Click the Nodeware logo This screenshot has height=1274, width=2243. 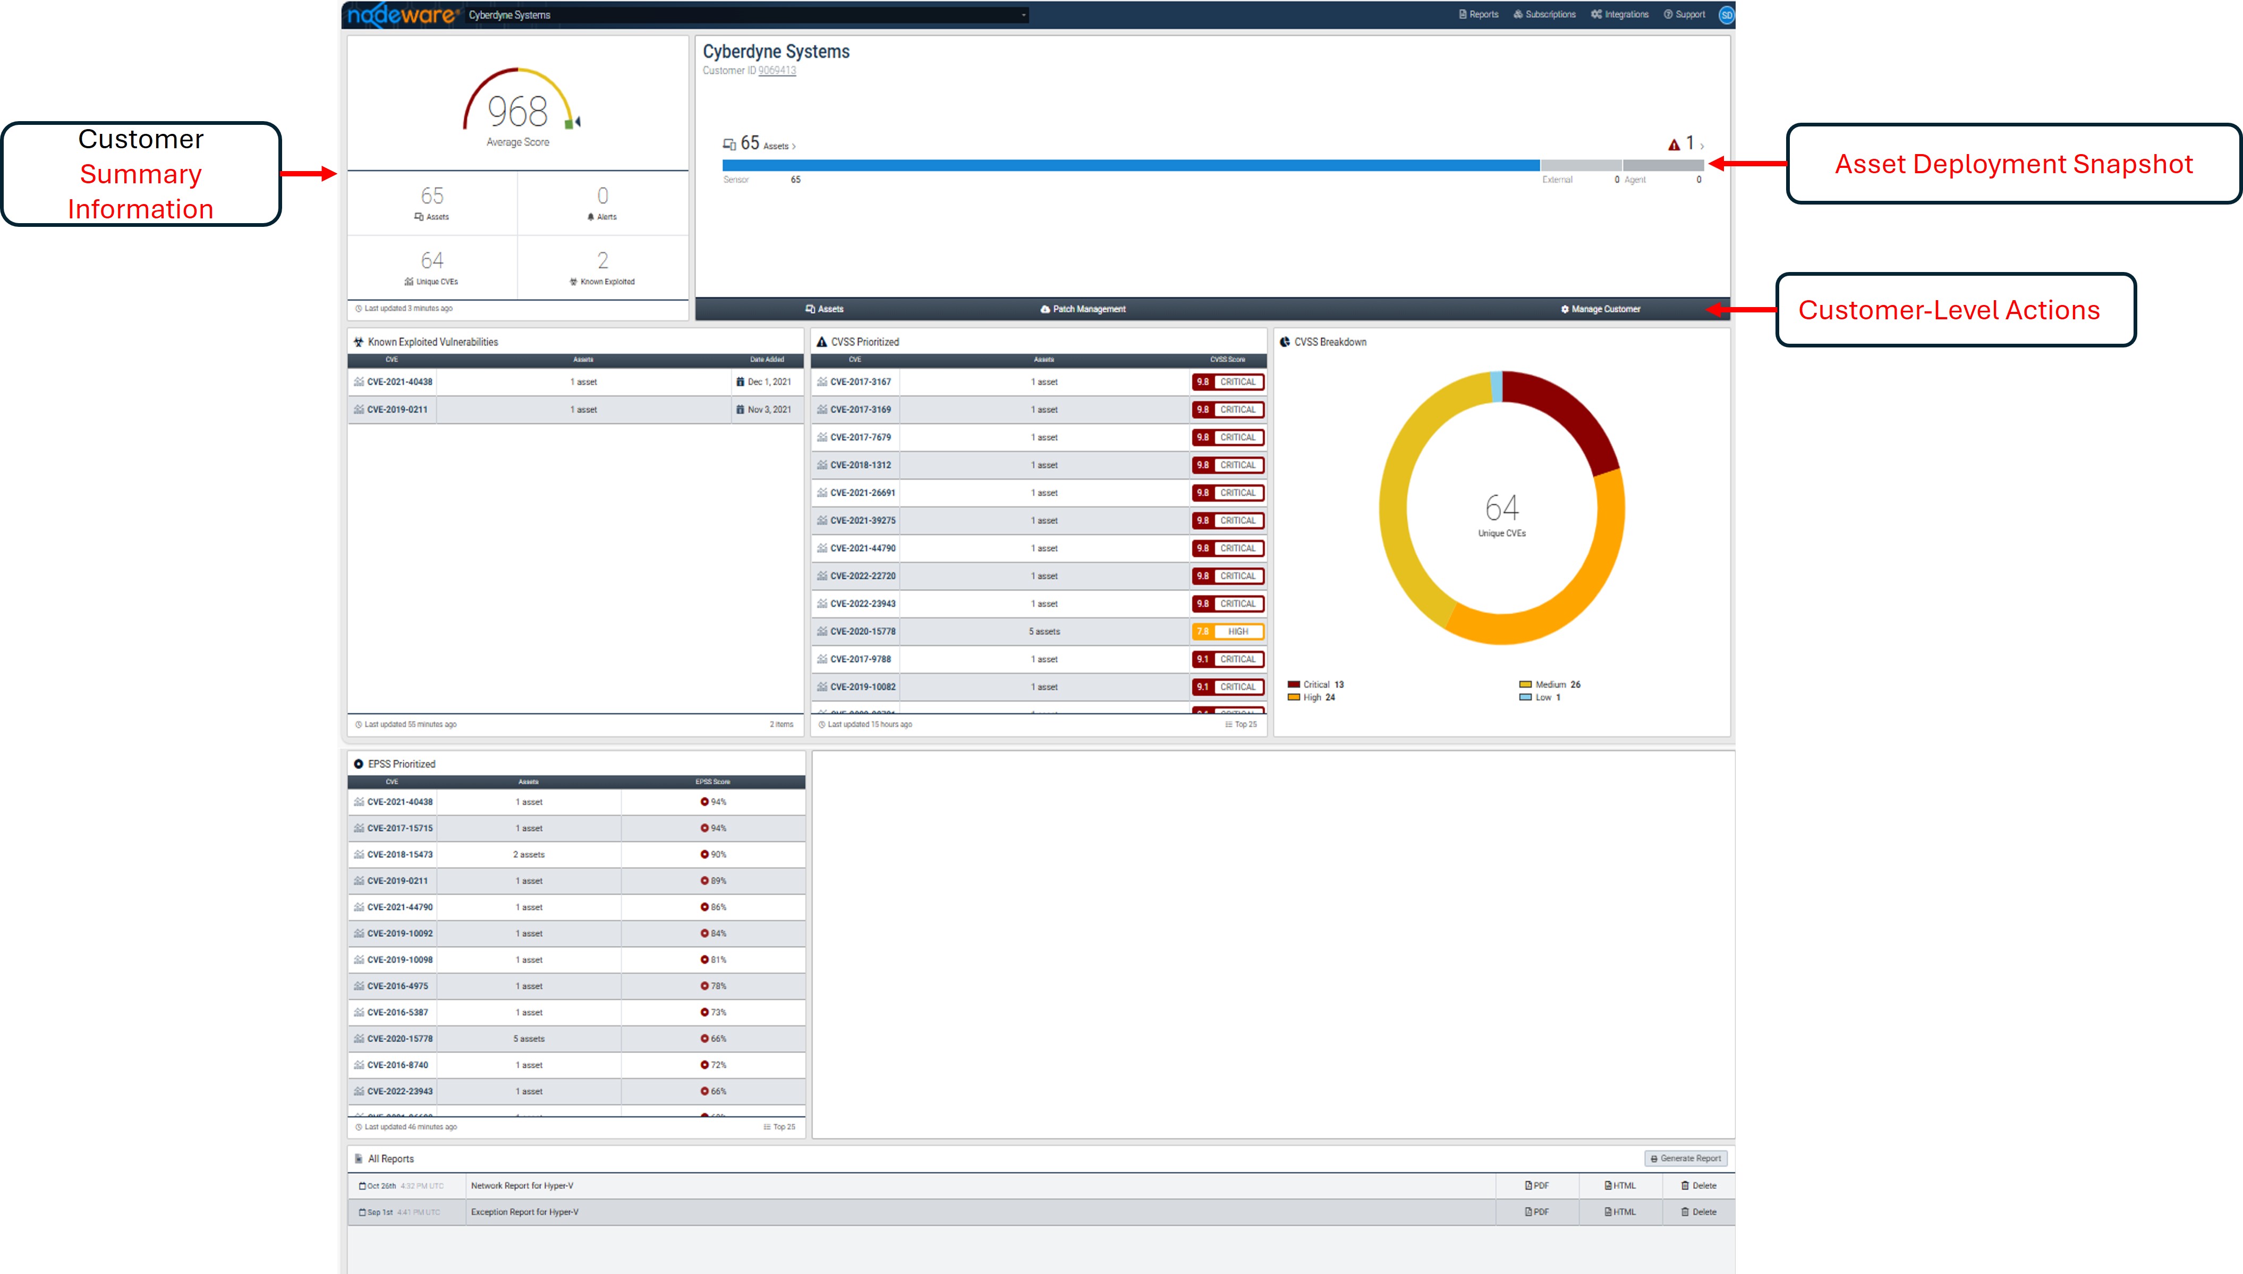(403, 15)
